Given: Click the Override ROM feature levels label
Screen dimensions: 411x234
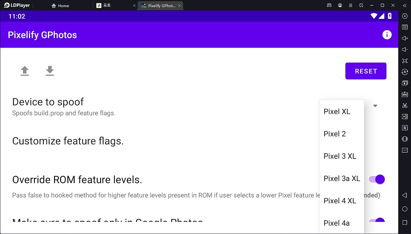Looking at the screenshot, I should click(x=77, y=180).
